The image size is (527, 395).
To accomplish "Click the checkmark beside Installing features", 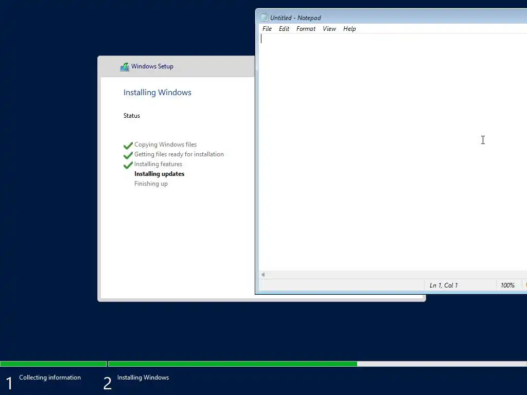I will pyautogui.click(x=128, y=165).
